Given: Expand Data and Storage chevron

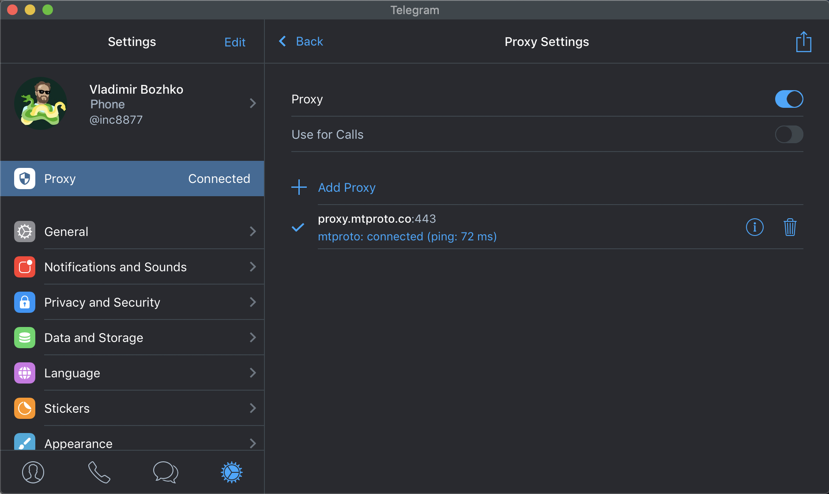Looking at the screenshot, I should pos(252,338).
